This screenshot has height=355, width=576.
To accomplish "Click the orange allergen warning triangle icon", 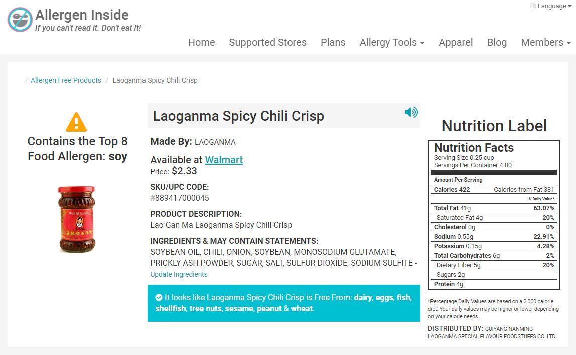I will [76, 122].
